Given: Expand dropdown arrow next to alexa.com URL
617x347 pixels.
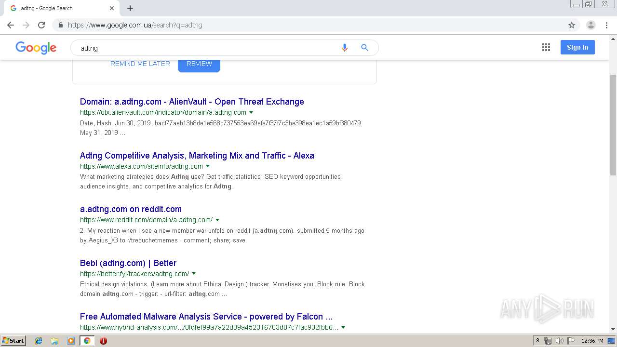Looking at the screenshot, I should click(x=208, y=166).
